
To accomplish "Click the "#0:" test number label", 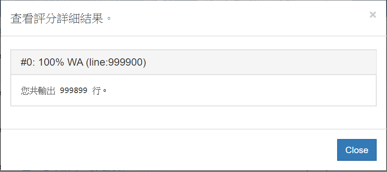I will 28,62.
